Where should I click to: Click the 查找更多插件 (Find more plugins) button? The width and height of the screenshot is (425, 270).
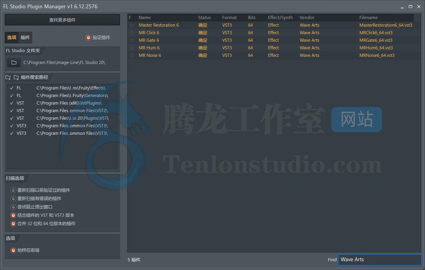pos(62,20)
